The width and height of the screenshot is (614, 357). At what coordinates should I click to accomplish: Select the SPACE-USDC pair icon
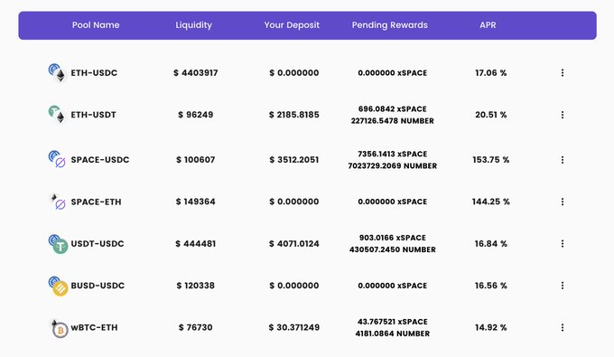click(x=58, y=159)
